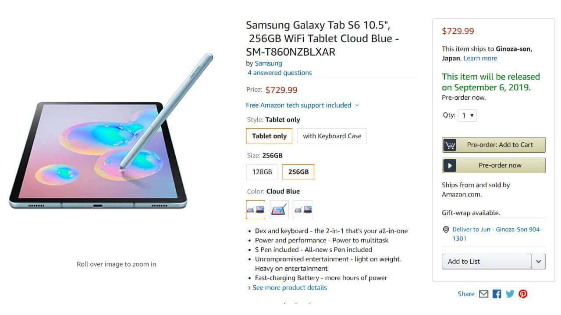Viewport: 561px width, 315px height.
Task: Open the Qty quantity dropdown
Action: click(467, 115)
